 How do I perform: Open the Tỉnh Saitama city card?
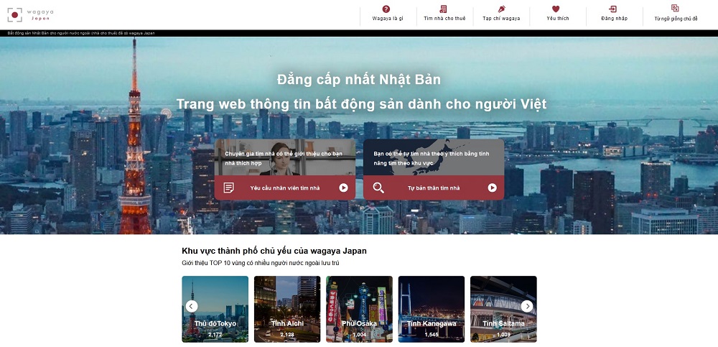coord(504,309)
